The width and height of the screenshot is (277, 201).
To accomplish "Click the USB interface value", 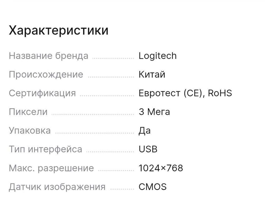I will point(148,149).
